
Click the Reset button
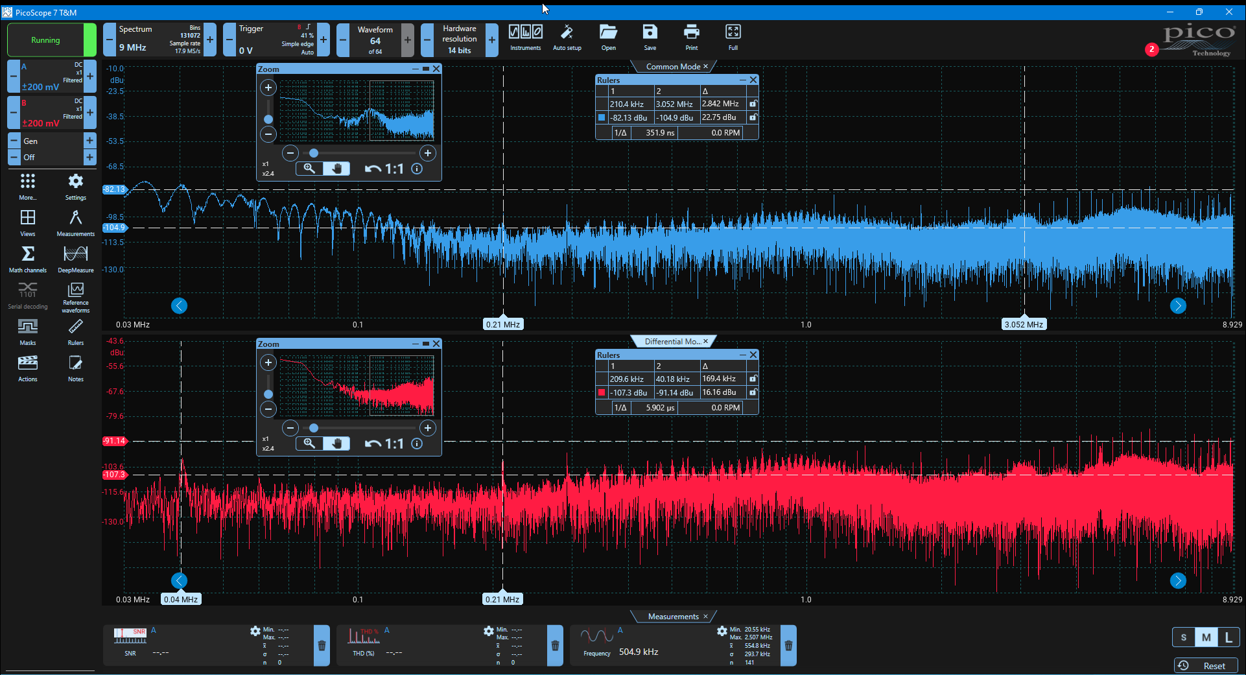click(x=1206, y=665)
